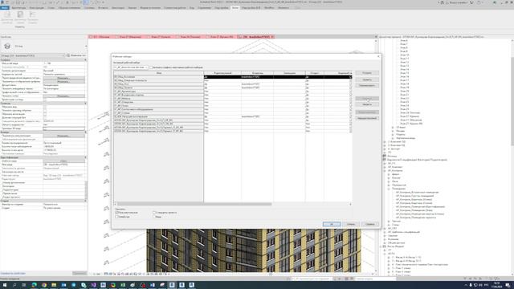Click right arrow of dialog horizontal scrollbar
The height and width of the screenshot is (289, 514).
coord(350,204)
